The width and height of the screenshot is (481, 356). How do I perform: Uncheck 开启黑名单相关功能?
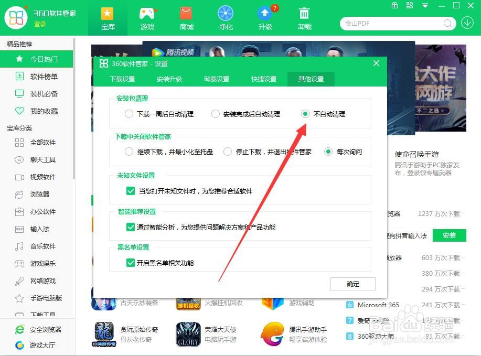coord(131,263)
